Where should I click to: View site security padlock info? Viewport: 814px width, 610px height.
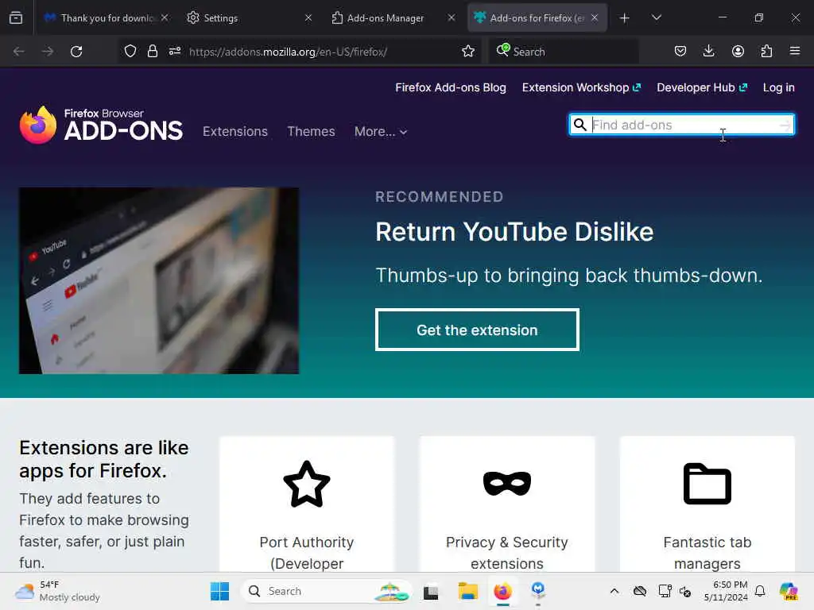click(152, 51)
